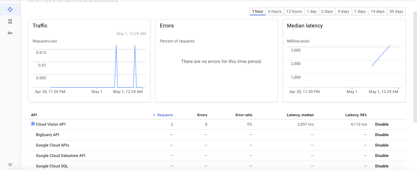The height and width of the screenshot is (170, 417).
Task: Click the Median latency chart title
Action: click(305, 26)
